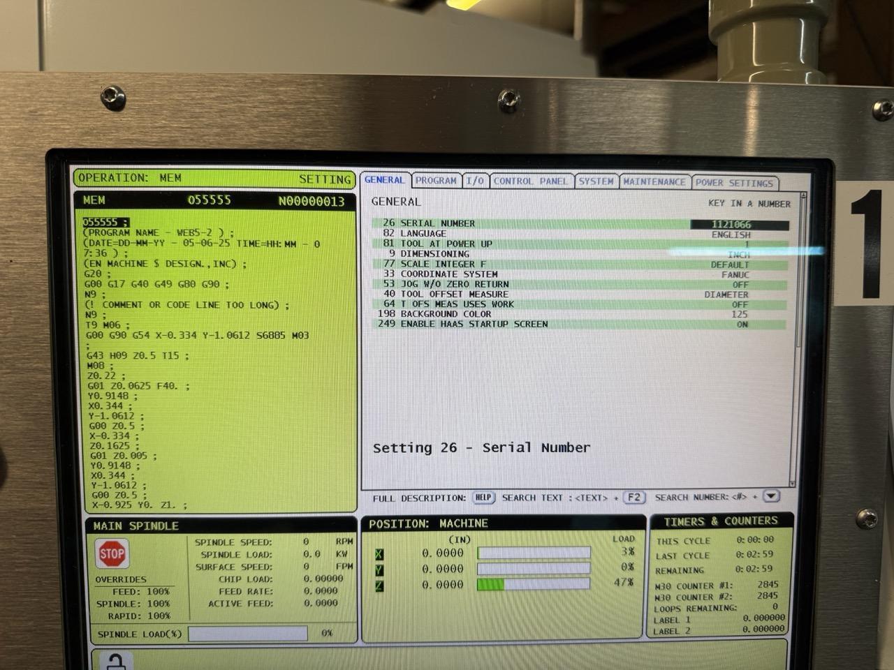The width and height of the screenshot is (894, 670).
Task: Click the F2 search text key icon
Action: pyautogui.click(x=633, y=498)
